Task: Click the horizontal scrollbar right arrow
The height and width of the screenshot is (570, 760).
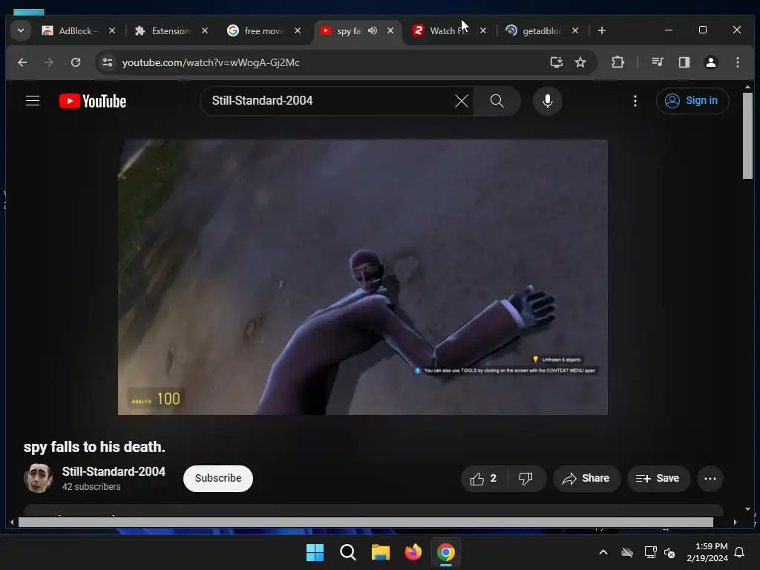Action: click(x=736, y=522)
